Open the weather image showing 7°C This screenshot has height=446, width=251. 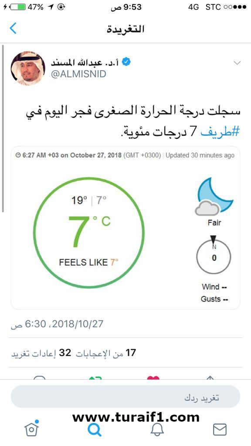[125, 228]
